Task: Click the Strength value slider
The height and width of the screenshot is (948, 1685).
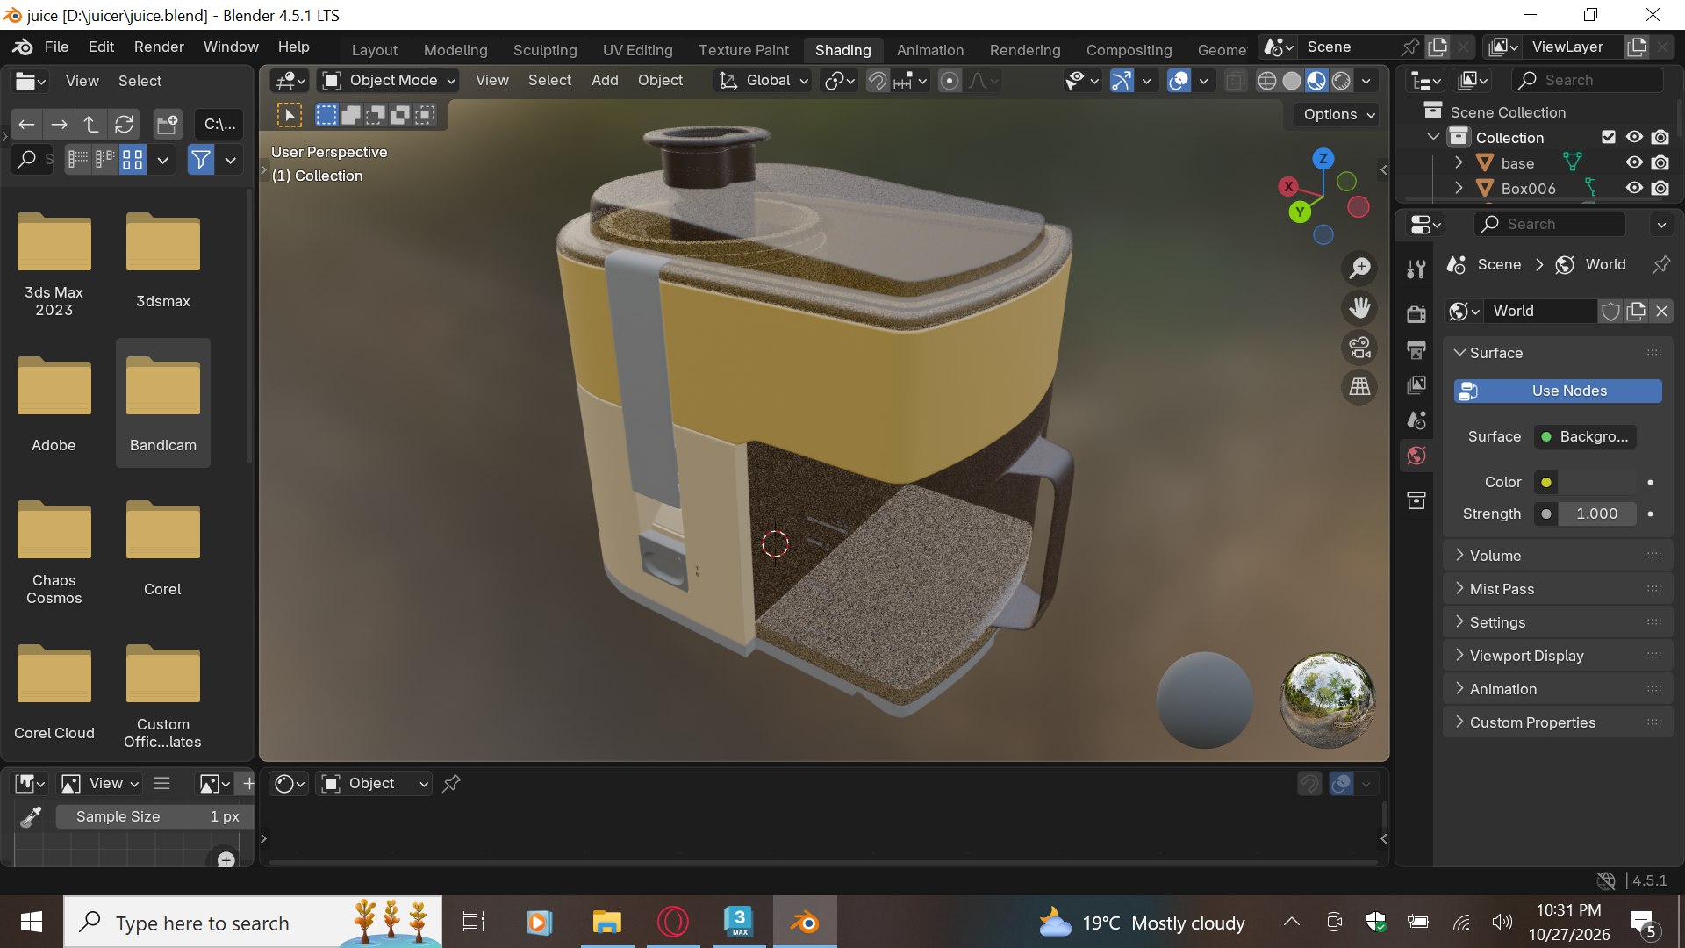Action: [1597, 513]
